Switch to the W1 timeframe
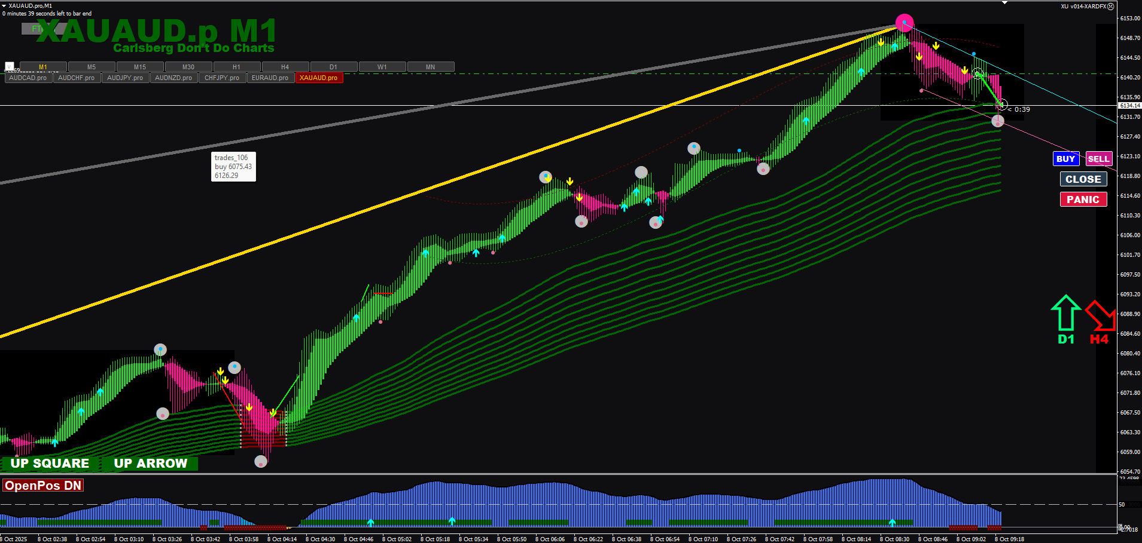1142x543 pixels. [382, 67]
